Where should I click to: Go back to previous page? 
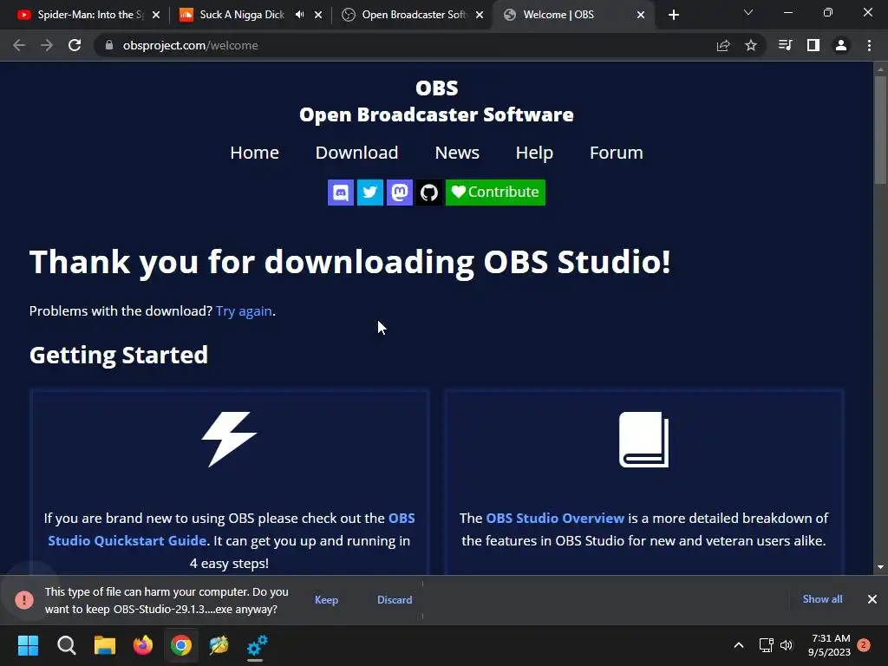19,45
